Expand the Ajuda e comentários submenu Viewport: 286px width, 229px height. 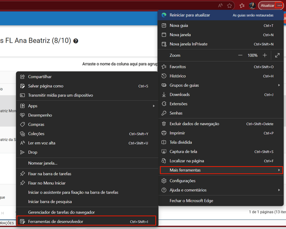[x=221, y=190]
